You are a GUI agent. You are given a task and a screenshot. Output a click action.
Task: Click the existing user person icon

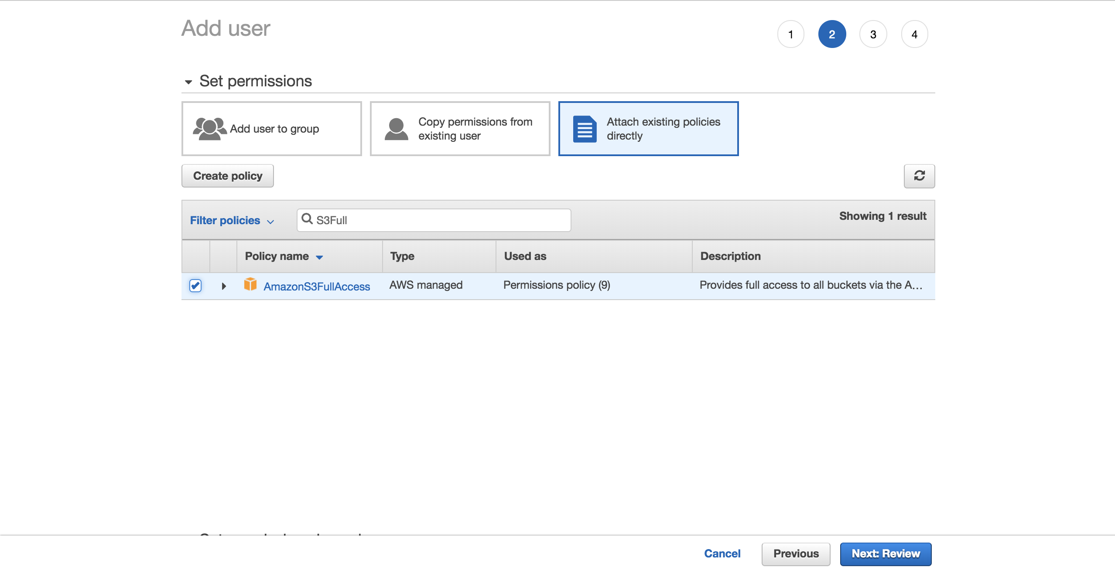click(396, 128)
